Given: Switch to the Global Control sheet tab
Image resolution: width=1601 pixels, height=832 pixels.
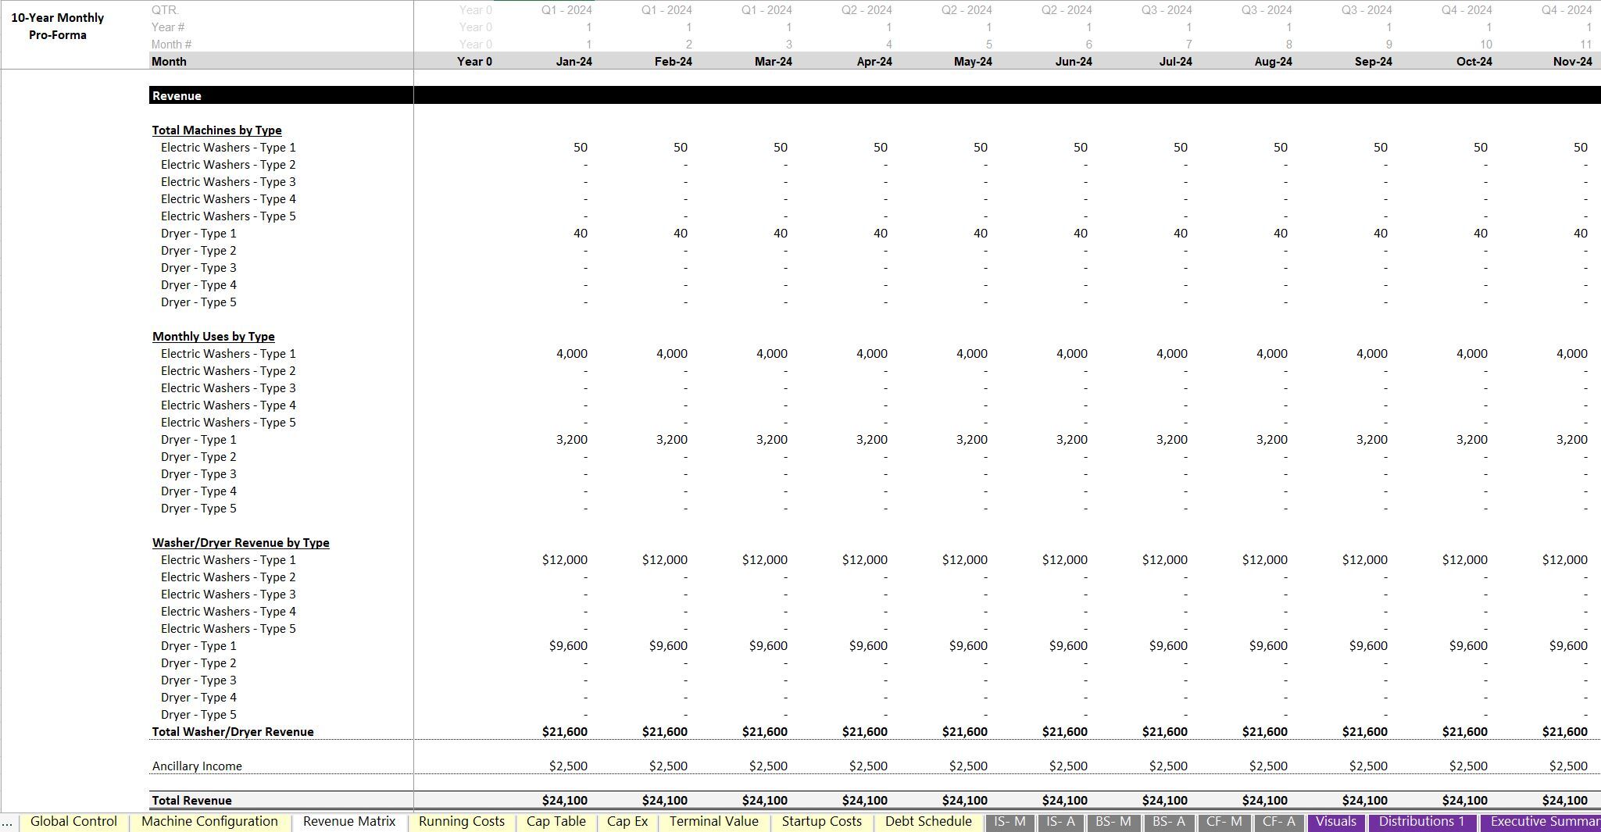Looking at the screenshot, I should (73, 821).
